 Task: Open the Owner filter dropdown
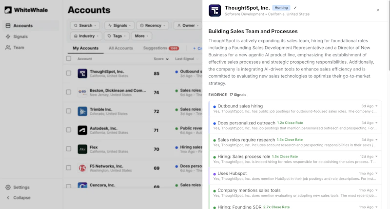coord(188,25)
